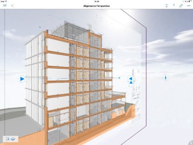Open the hamburger menu in top bar
The image size is (193, 145).
point(4,5)
